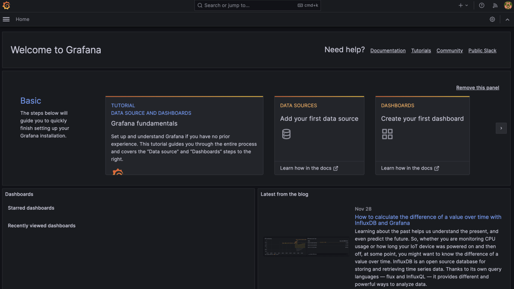Viewport: 514px width, 289px height.
Task: Select the grid icon in Dashboards card
Action: (x=387, y=134)
